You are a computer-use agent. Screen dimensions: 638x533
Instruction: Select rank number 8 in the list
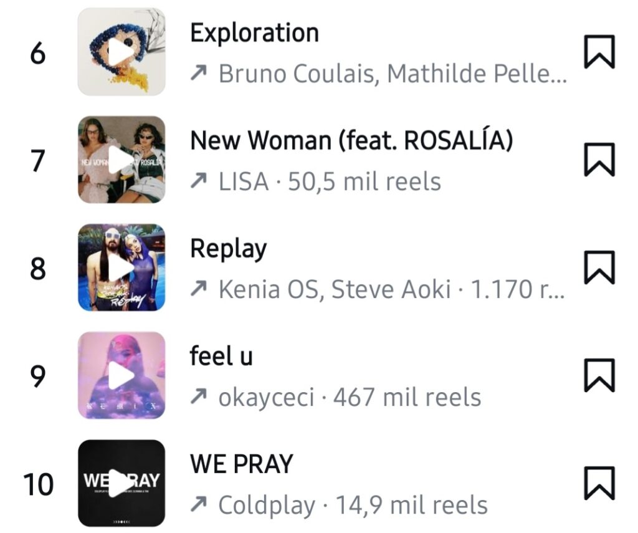point(38,269)
